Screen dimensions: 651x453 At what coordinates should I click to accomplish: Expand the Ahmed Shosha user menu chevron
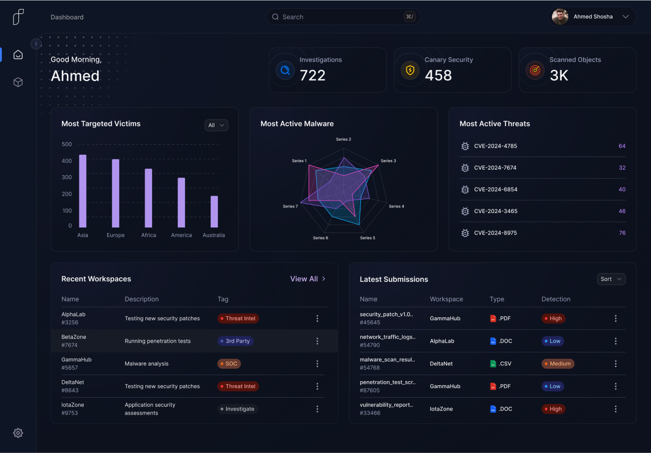click(x=626, y=16)
